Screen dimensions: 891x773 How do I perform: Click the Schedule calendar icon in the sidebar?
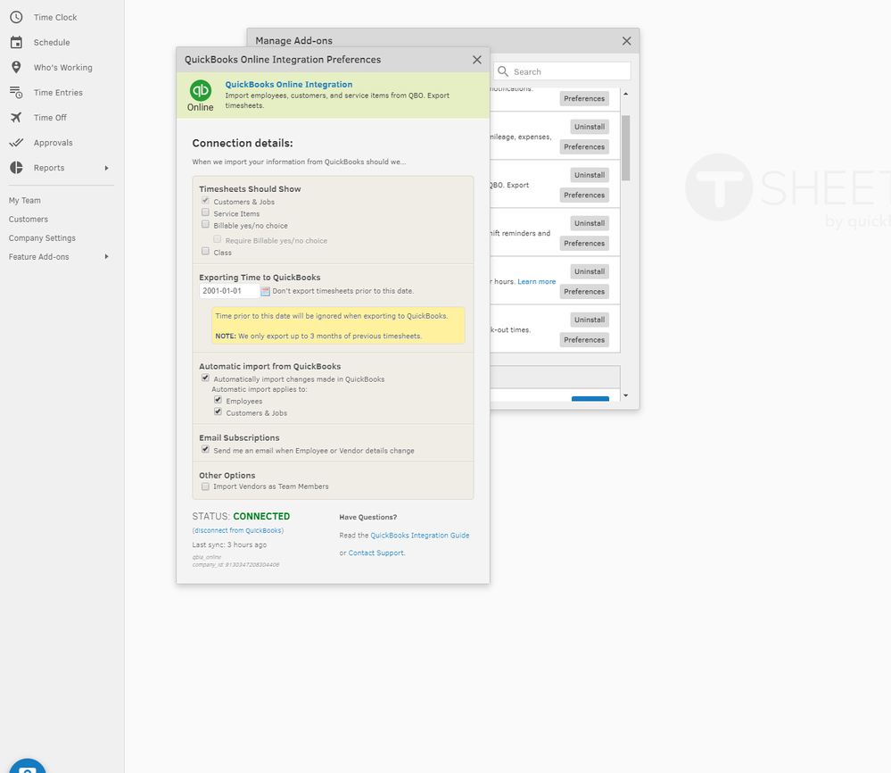pos(16,42)
